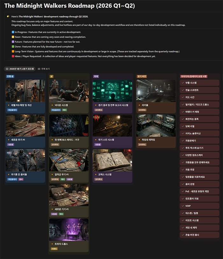Image resolution: width=223 pixels, height=259 pixels.
Task: Click the board icon on the 2026년 1분기-2분기 로드맵 tab
Action: point(7,69)
